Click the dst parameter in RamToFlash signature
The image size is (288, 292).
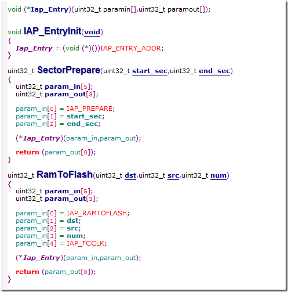click(x=130, y=175)
